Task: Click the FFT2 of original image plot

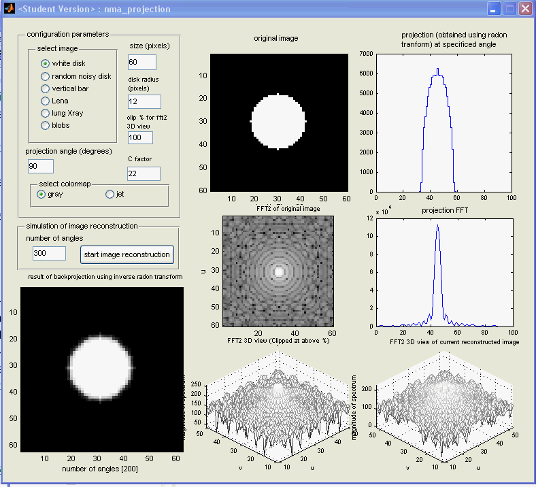Action: coord(278,271)
